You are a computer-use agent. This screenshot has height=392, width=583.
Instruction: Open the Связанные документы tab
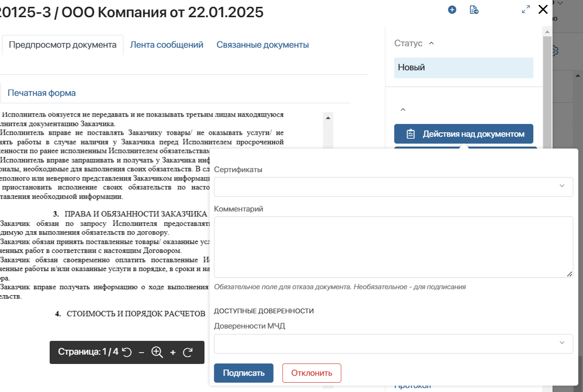point(262,44)
